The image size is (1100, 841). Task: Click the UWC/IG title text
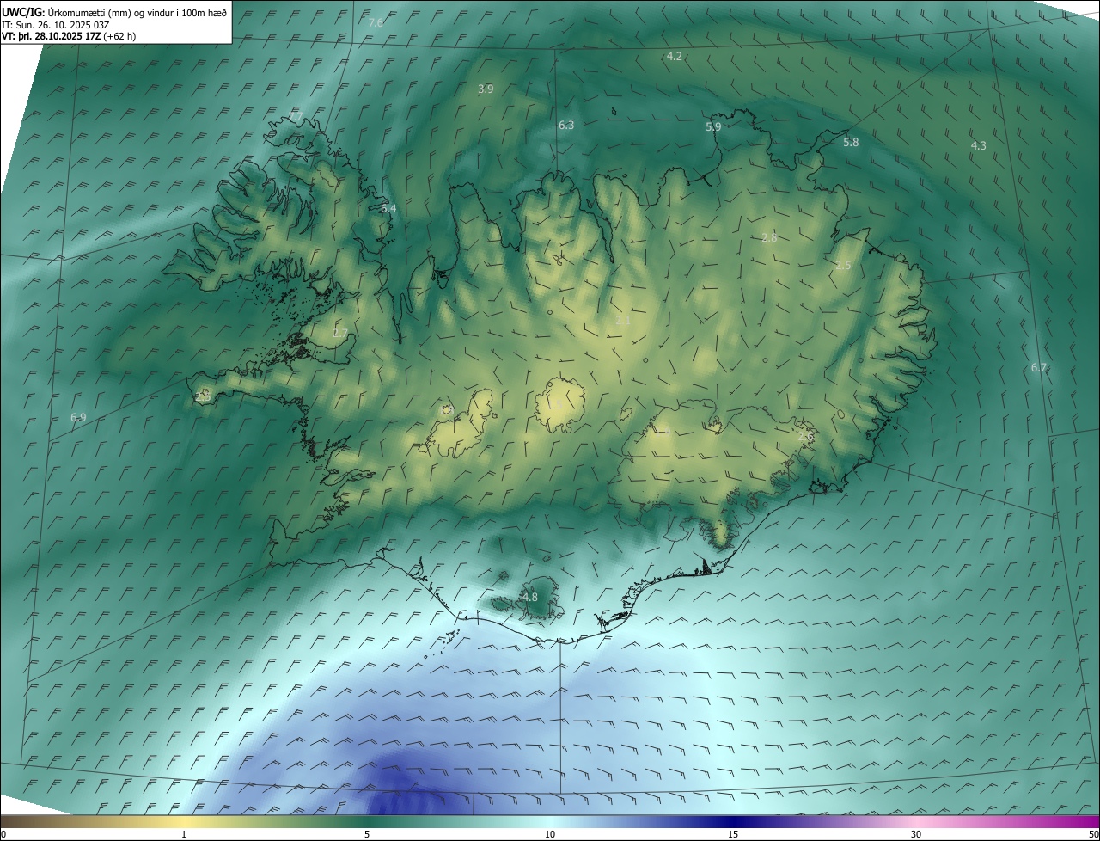pyautogui.click(x=23, y=12)
